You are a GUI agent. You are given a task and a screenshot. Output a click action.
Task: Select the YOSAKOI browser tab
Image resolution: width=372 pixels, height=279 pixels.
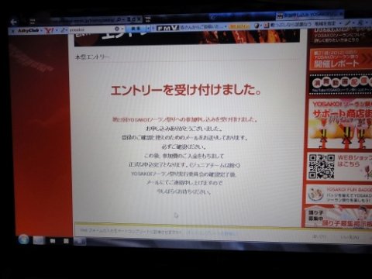click(309, 15)
